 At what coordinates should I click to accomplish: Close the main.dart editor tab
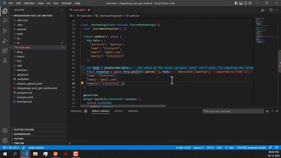pos(89,10)
